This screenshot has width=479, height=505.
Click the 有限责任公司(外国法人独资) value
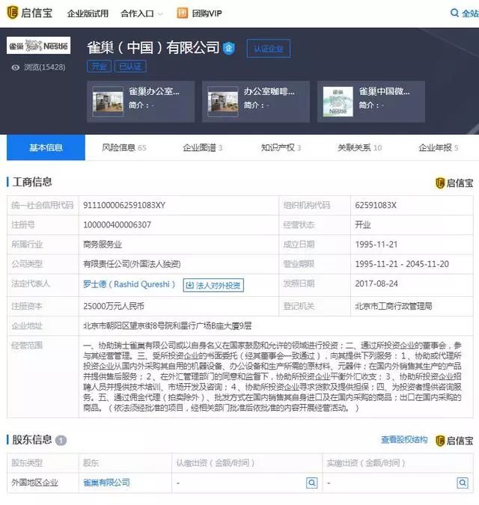coord(132,264)
